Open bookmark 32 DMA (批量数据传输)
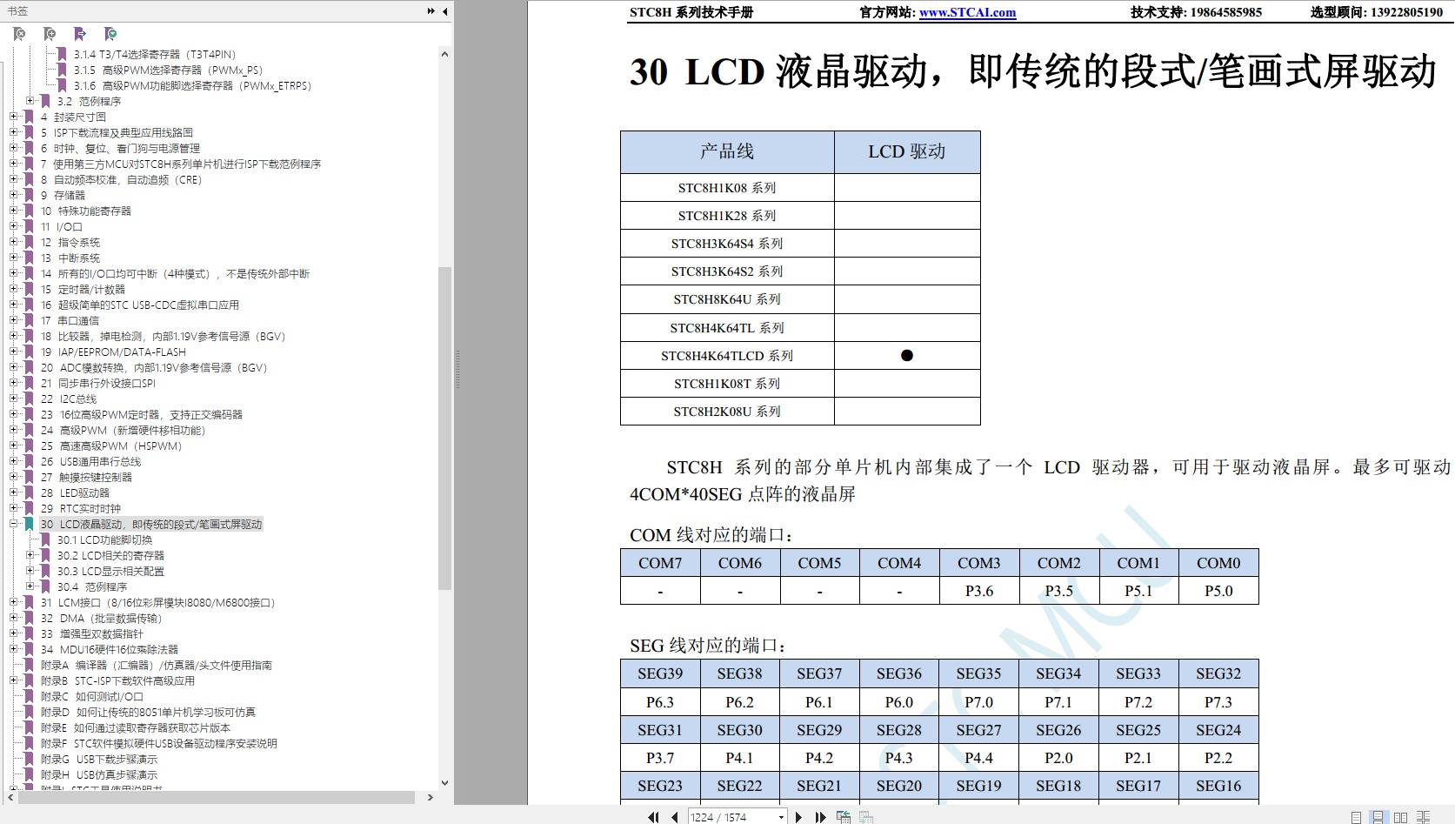Viewport: 1455px width, 824px height. [x=102, y=618]
